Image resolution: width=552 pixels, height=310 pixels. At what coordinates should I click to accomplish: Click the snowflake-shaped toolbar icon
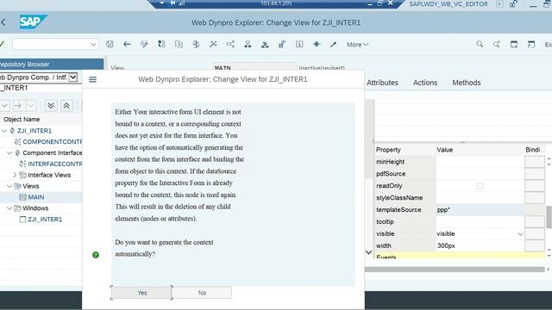pos(317,44)
